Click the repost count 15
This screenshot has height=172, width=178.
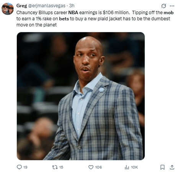point(61,167)
